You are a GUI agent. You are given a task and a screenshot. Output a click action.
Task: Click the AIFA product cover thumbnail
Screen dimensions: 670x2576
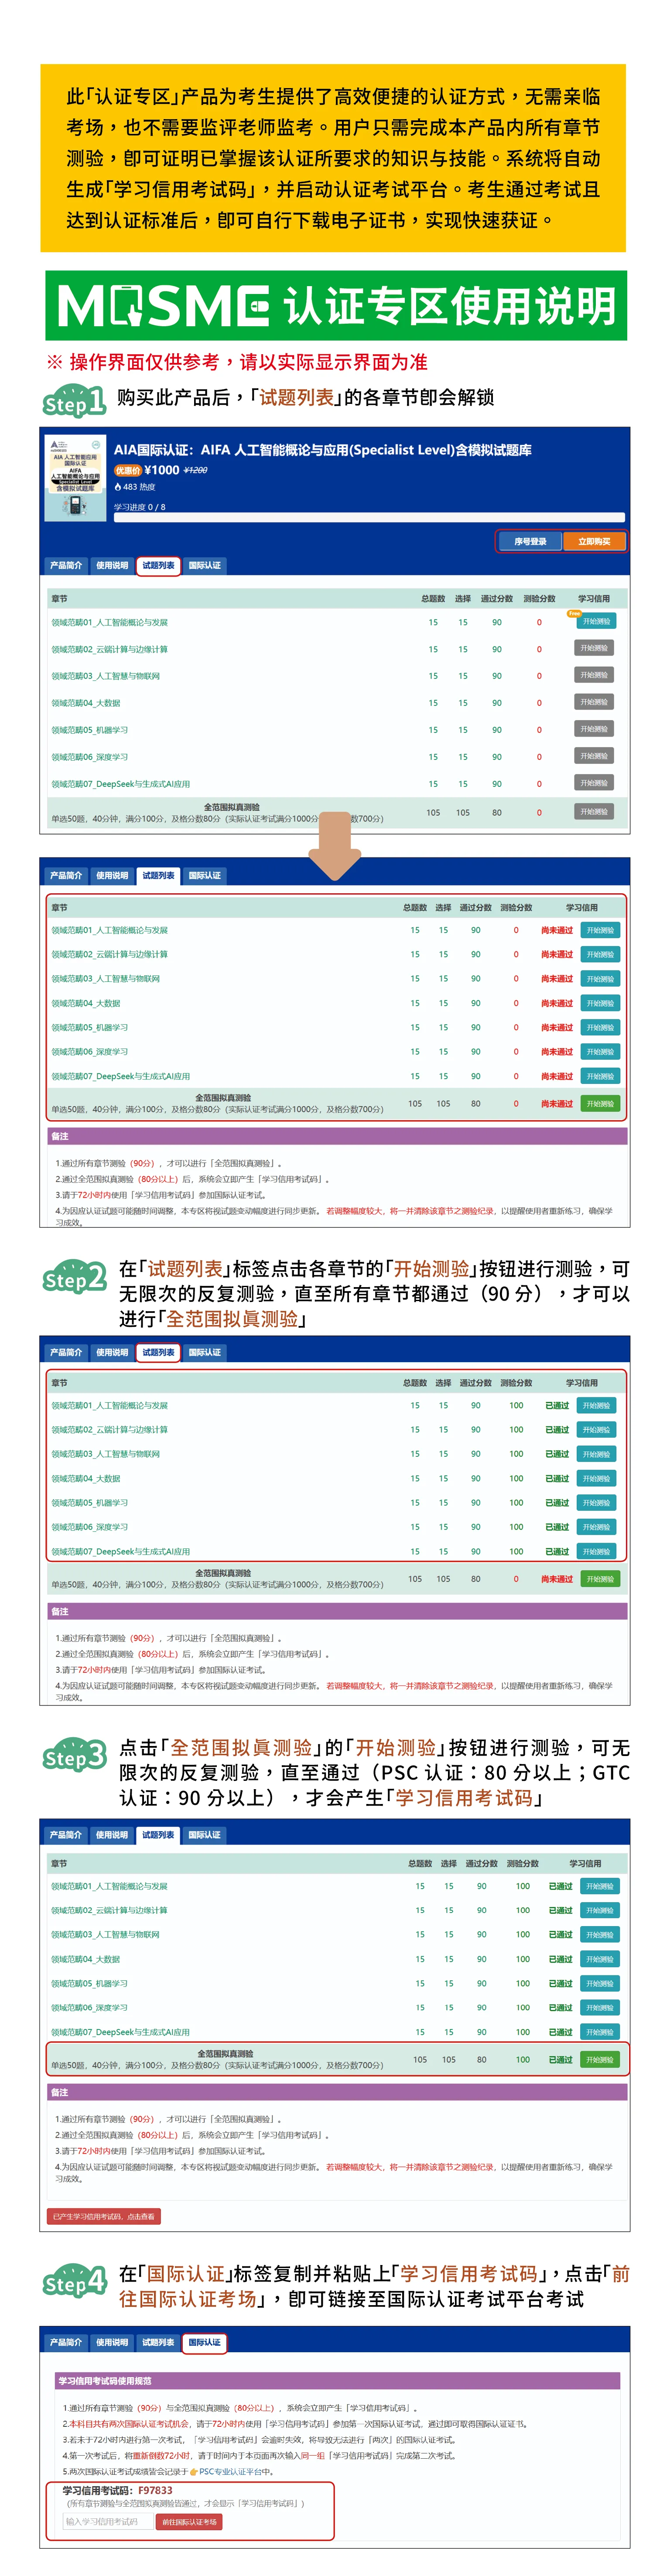pos(75,477)
